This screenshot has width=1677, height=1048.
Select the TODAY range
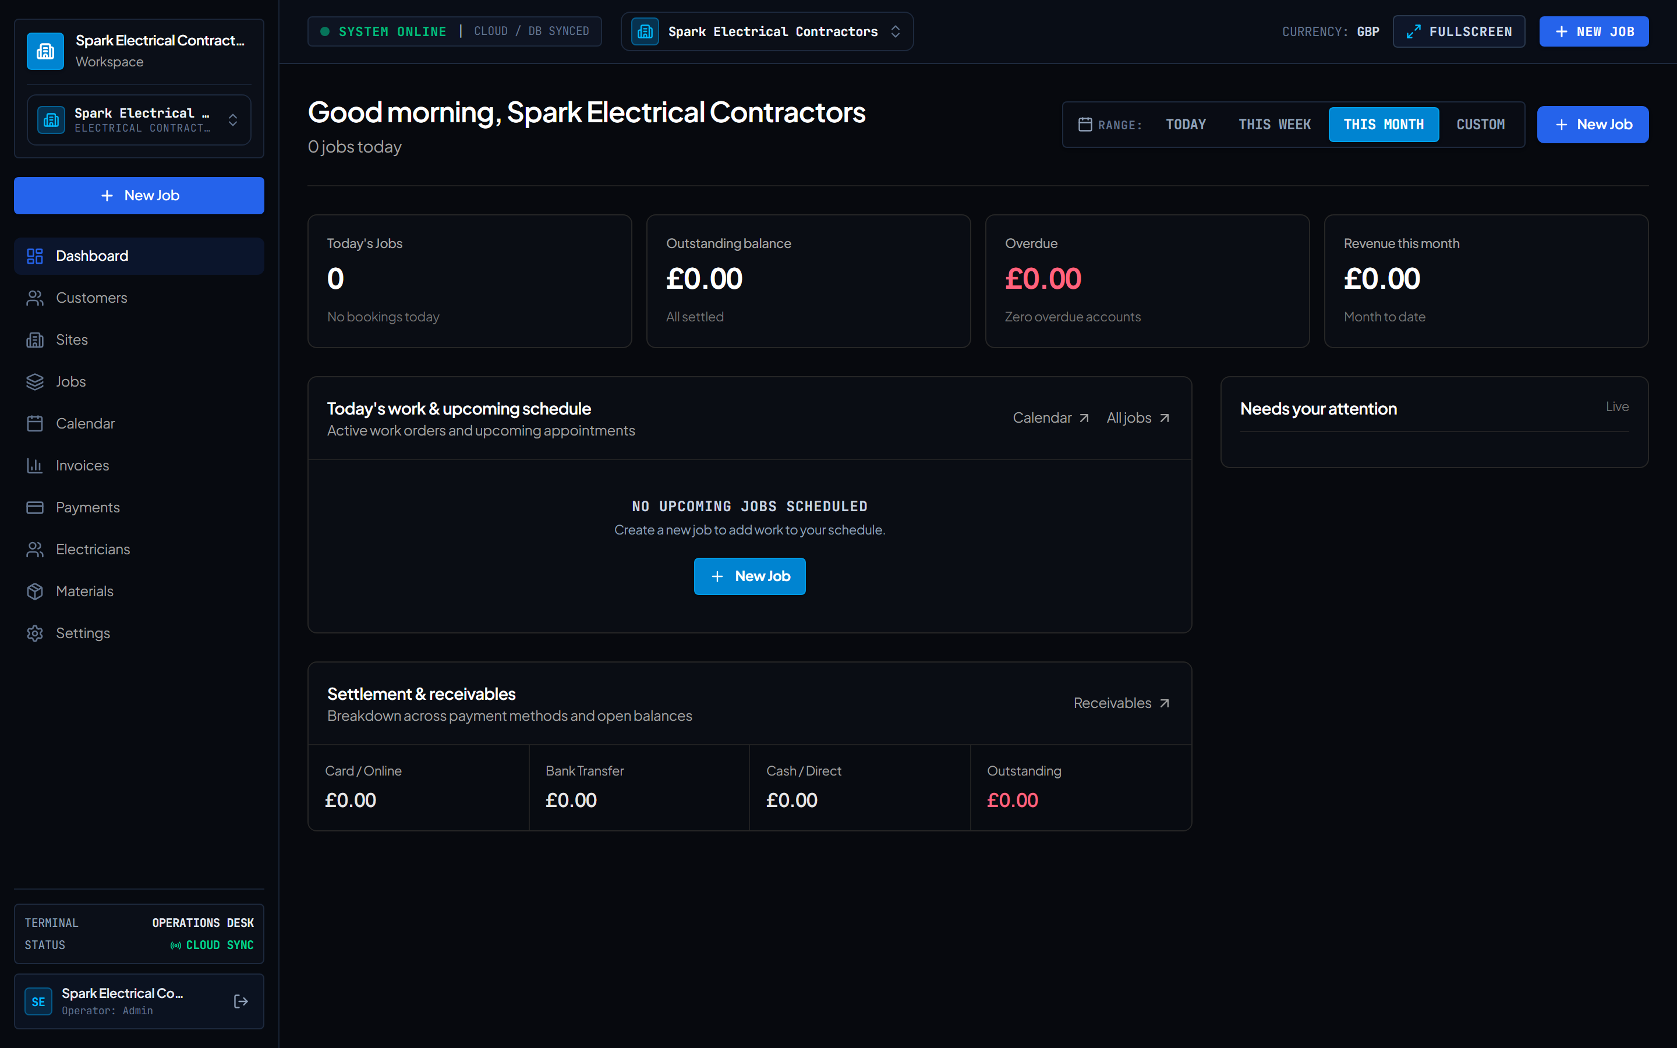[x=1186, y=125]
